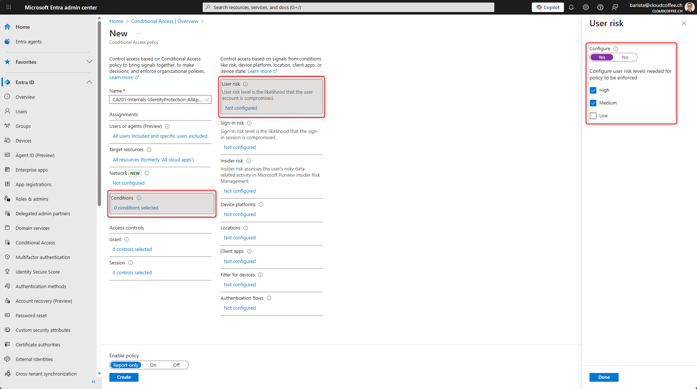This screenshot has height=389, width=697.
Task: Open the settings gear icon
Action: click(586, 7)
